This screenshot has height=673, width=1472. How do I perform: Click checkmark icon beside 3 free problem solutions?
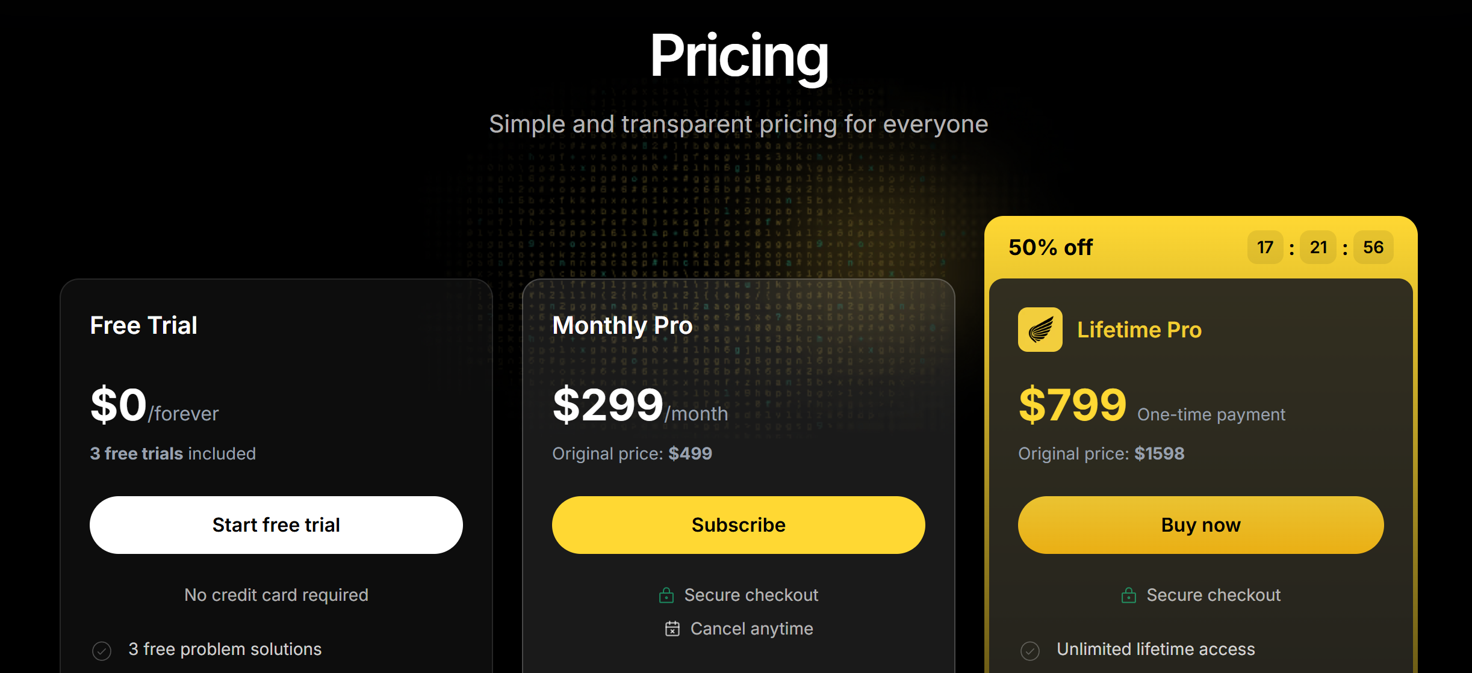102,650
